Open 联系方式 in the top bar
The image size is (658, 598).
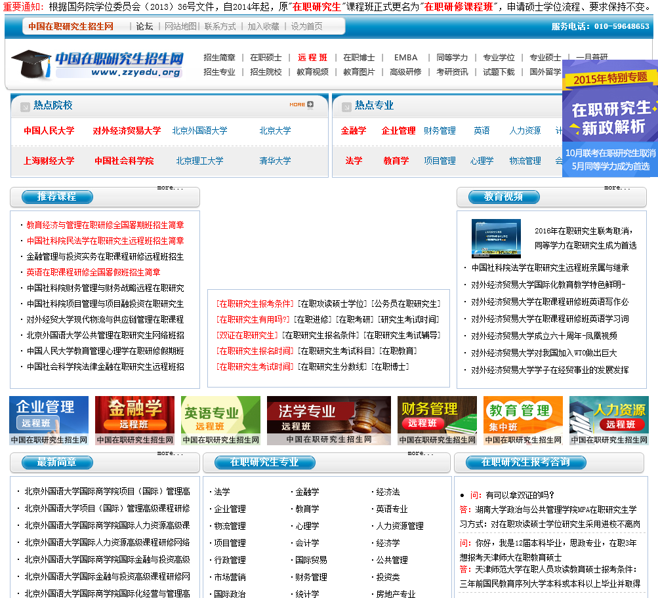pos(220,26)
